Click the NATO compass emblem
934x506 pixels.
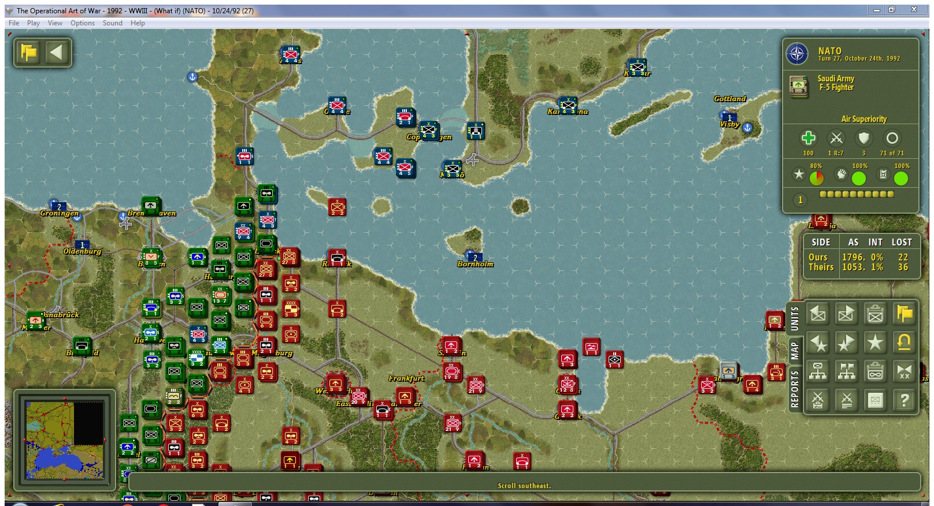pos(797,54)
